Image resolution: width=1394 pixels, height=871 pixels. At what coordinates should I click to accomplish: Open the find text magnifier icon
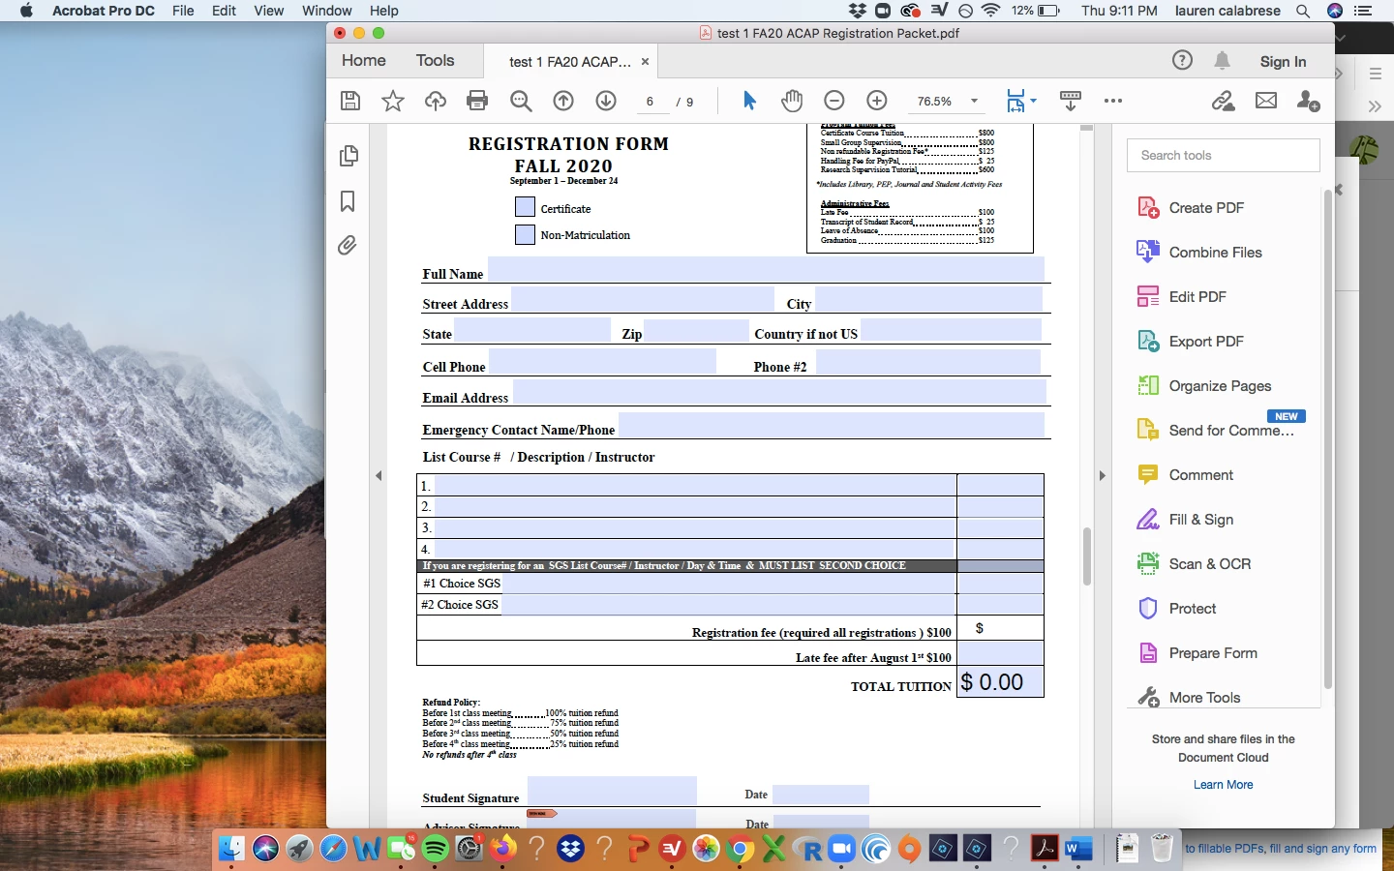(521, 101)
